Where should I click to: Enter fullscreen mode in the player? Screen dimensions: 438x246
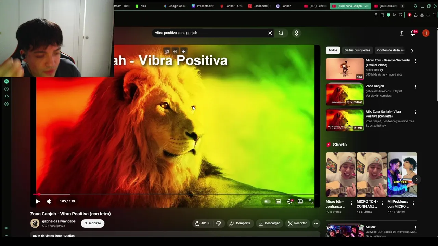[311, 201]
